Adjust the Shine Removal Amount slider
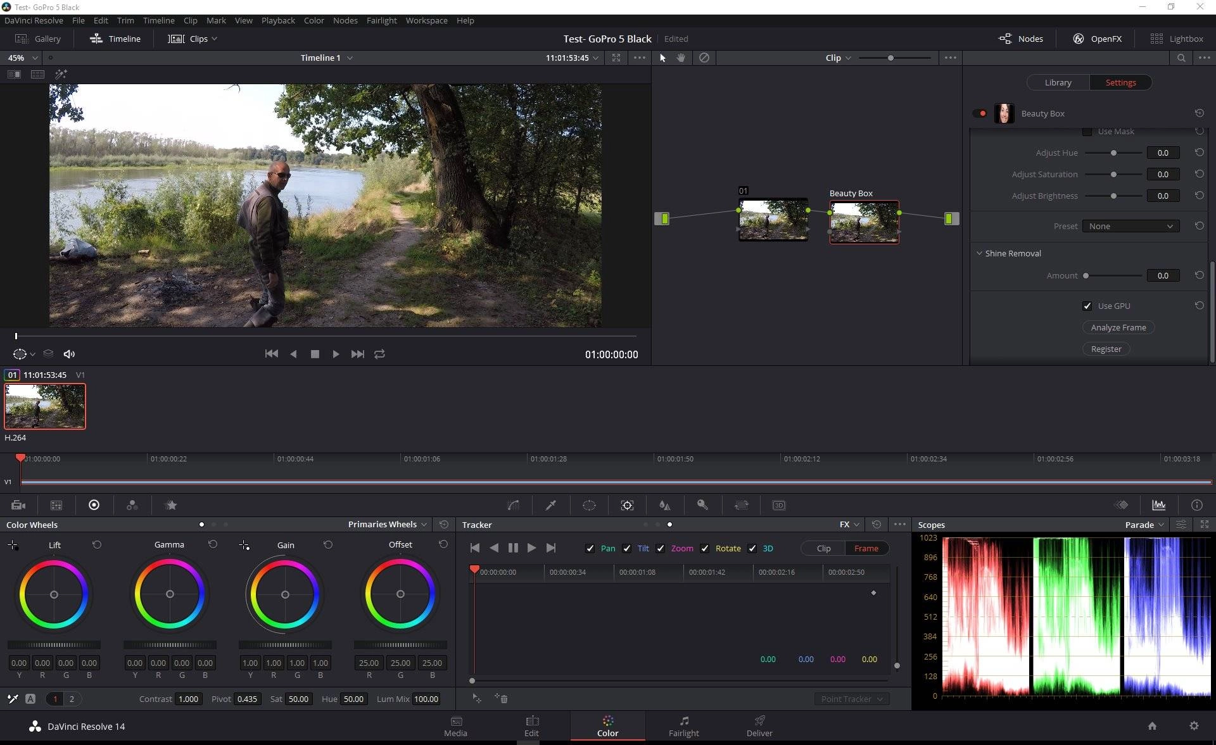Viewport: 1216px width, 745px height. click(x=1113, y=275)
